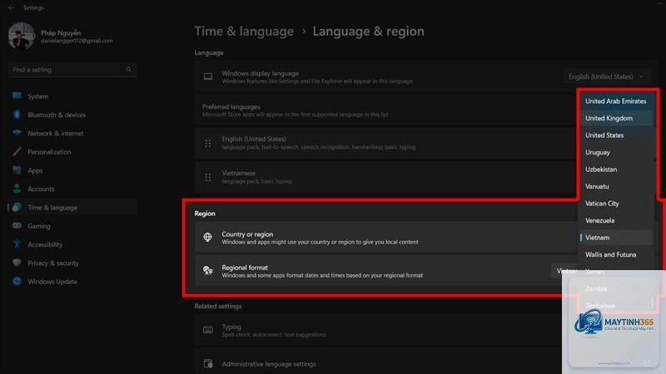Viewport: 666px width, 374px height.
Task: Click the Accounts person icon
Action: [17, 189]
